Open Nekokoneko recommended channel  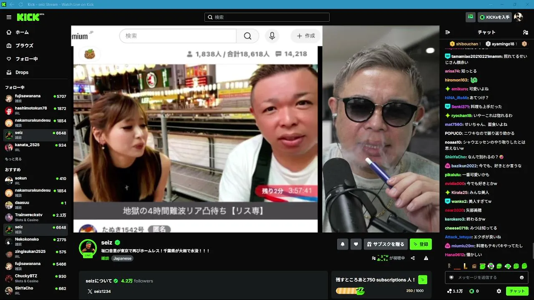(35, 241)
